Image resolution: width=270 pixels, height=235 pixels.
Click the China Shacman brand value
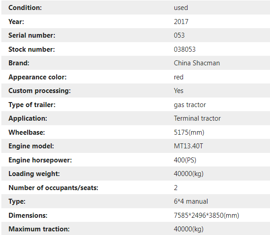click(197, 63)
